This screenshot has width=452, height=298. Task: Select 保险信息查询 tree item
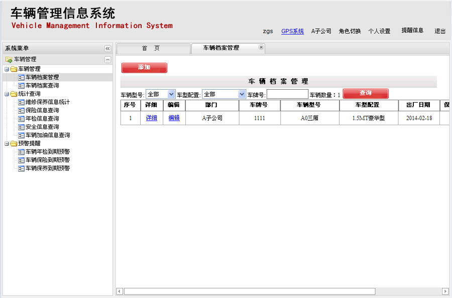(x=42, y=110)
